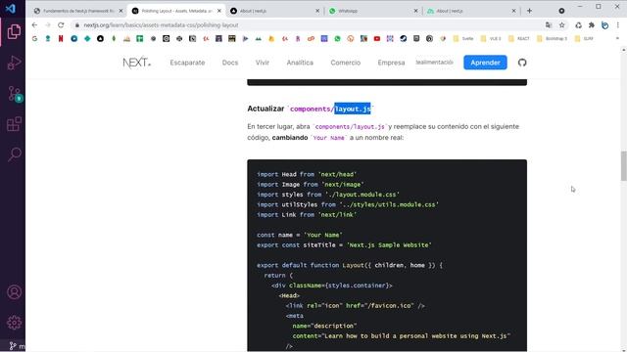627x352 pixels.
Task: Open the SLIM bookmarks folder
Action: (x=584, y=39)
